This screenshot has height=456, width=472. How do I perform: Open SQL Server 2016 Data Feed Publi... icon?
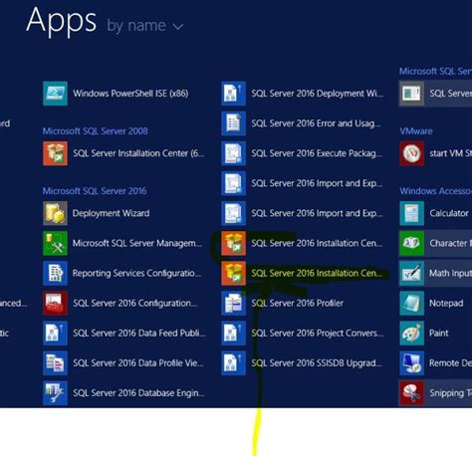click(x=55, y=334)
